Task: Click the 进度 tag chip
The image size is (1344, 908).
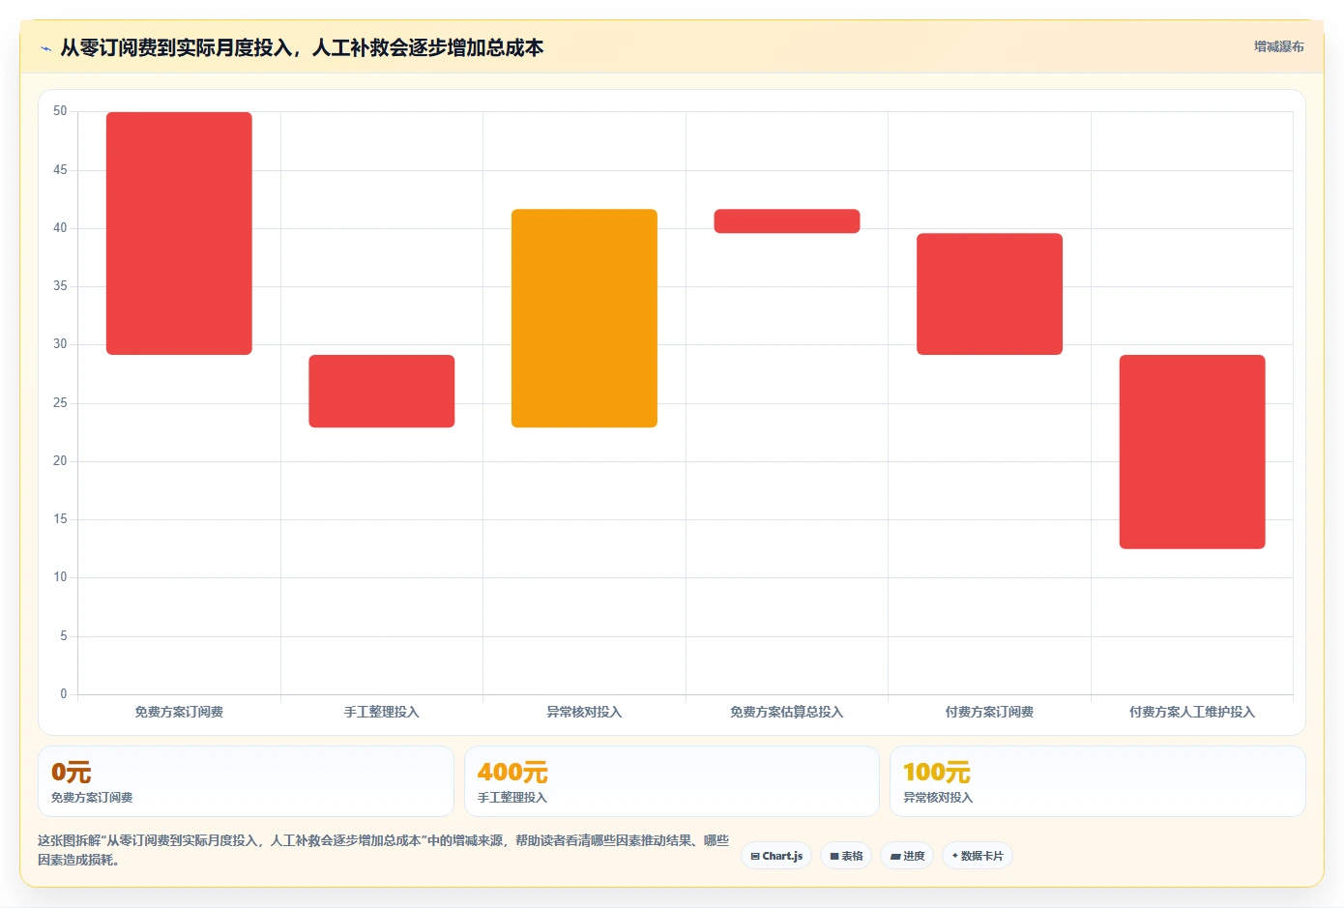Action: (x=907, y=856)
